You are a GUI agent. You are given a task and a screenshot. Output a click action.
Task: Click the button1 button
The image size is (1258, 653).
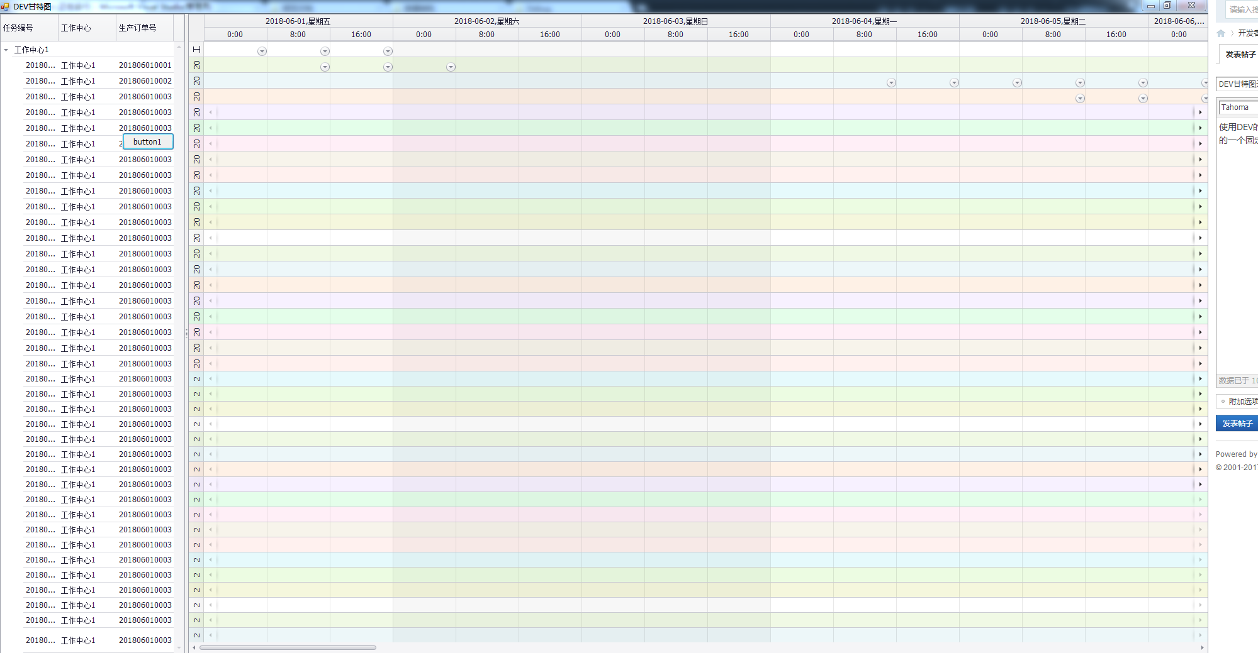(148, 142)
